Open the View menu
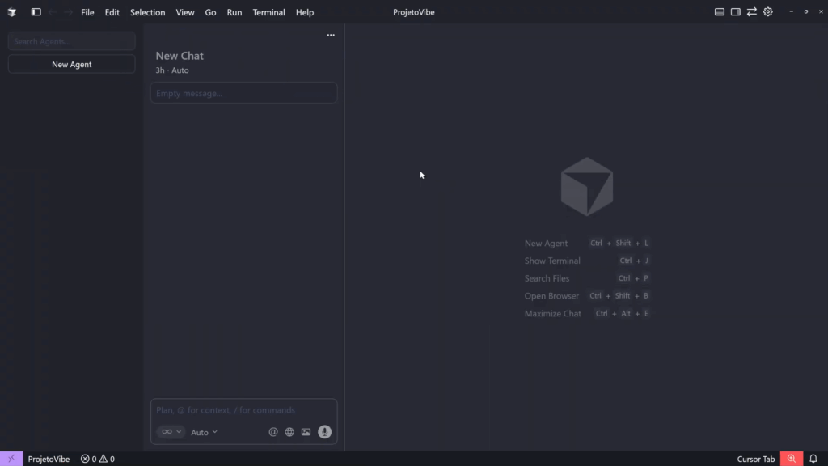 coord(185,12)
